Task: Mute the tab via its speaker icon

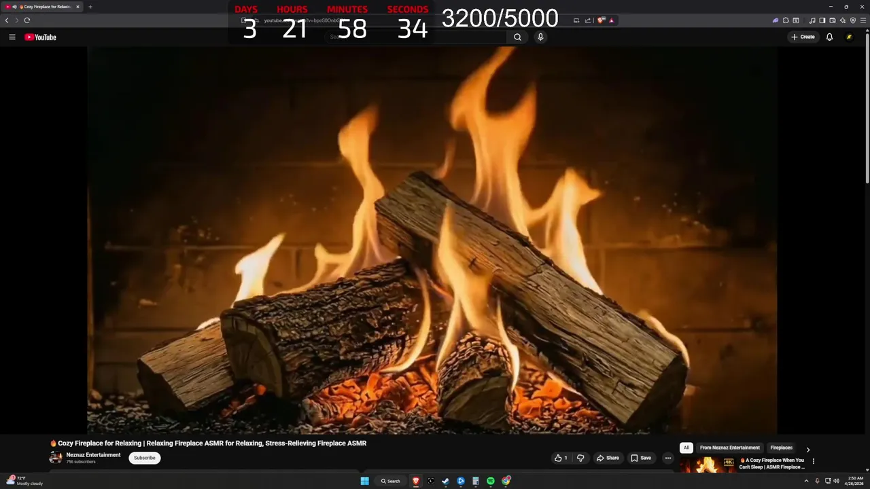Action: coord(14,7)
